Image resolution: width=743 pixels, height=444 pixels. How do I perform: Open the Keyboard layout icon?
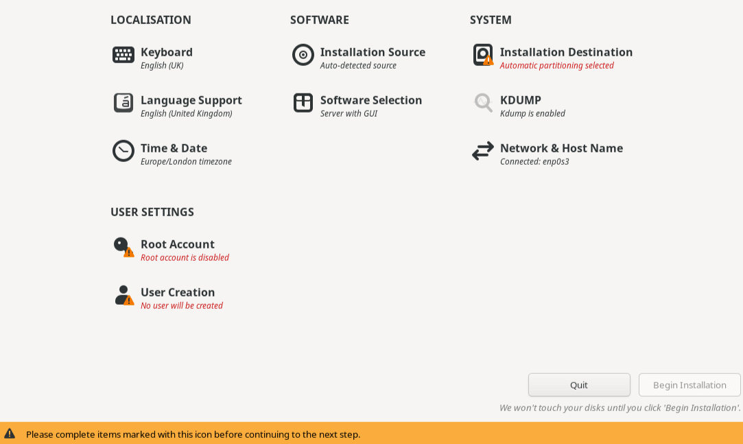coord(123,55)
